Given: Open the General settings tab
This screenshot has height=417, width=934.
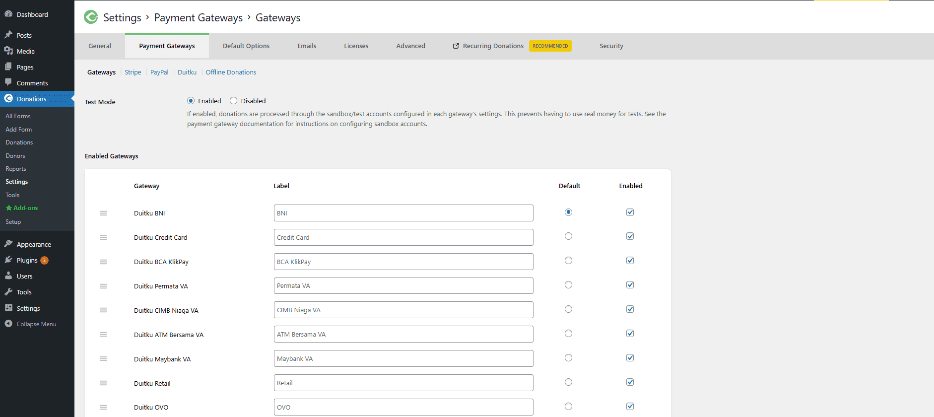Looking at the screenshot, I should 100,46.
